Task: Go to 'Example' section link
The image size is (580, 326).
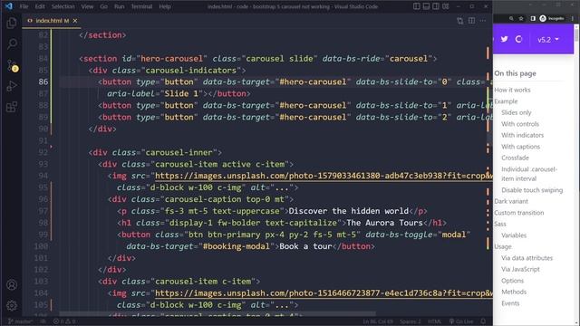Action: 506,101
